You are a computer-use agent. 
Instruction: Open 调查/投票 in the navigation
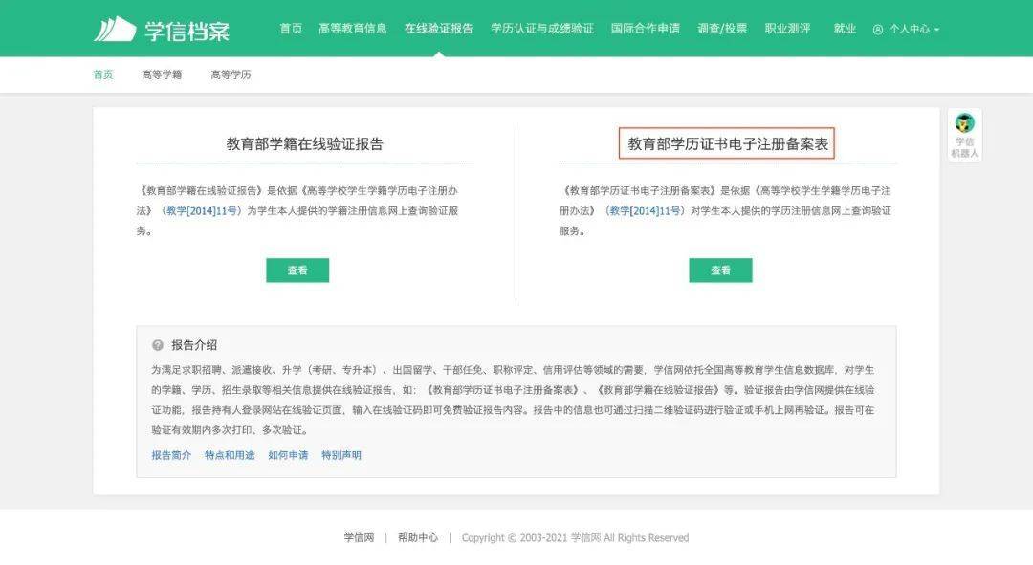tap(722, 29)
